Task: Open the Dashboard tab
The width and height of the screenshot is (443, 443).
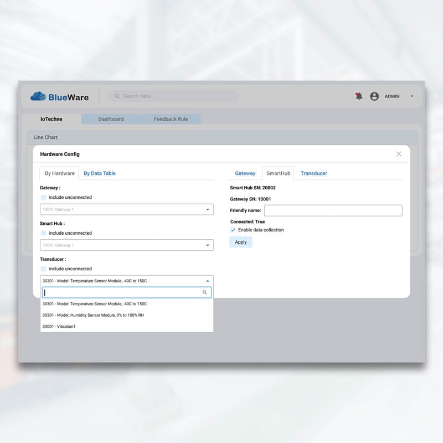Action: point(111,119)
